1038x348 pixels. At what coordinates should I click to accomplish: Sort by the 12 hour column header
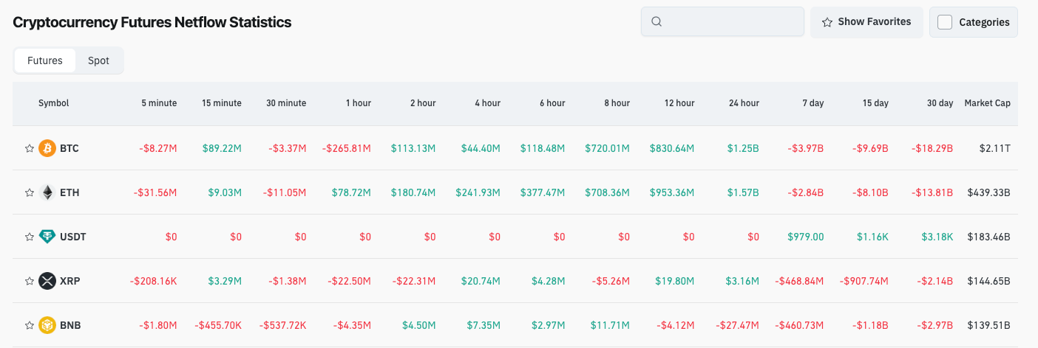(679, 103)
